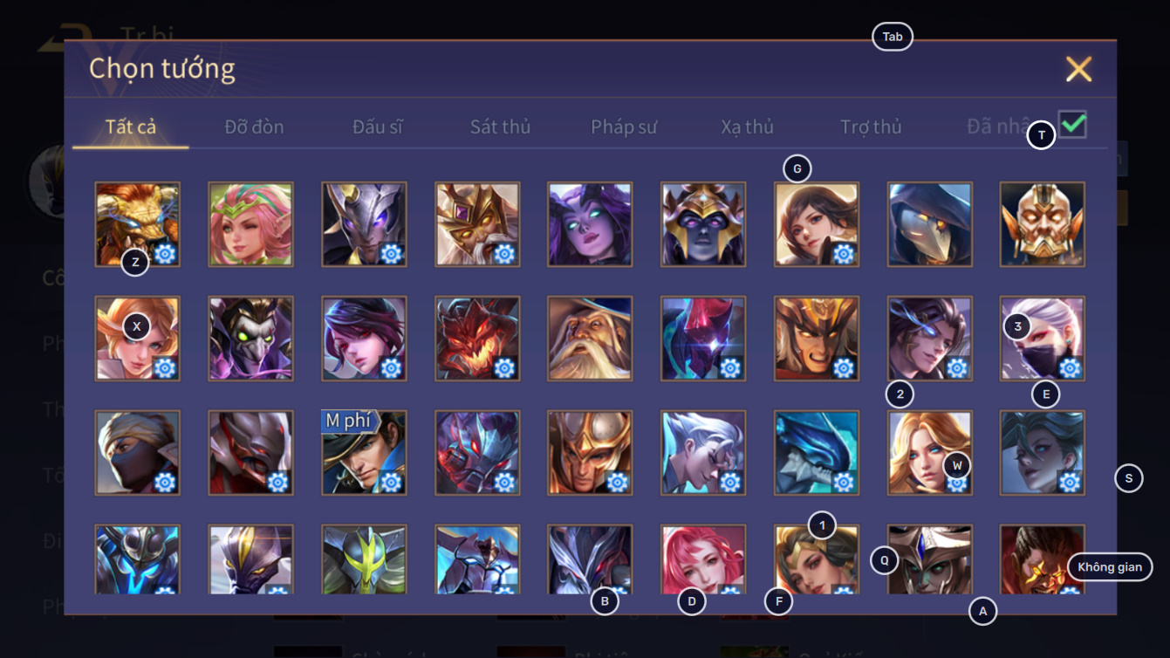
Task: Pick the white-bearded wizard hero portrait
Action: tap(590, 339)
